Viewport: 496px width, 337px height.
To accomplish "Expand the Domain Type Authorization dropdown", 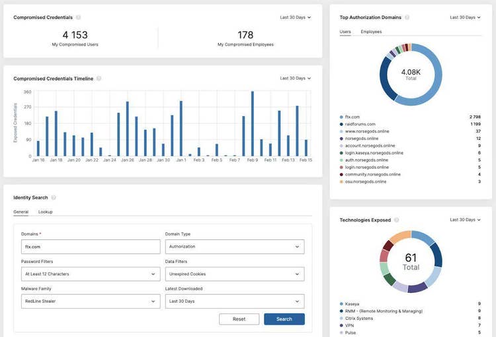I will coord(234,247).
